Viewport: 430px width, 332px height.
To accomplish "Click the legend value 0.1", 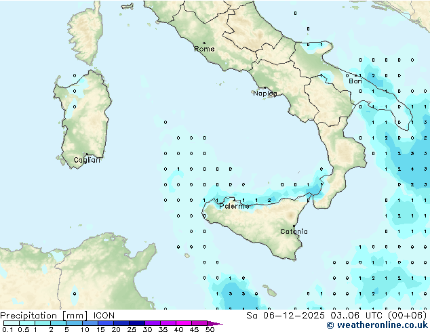I will coord(7,329).
